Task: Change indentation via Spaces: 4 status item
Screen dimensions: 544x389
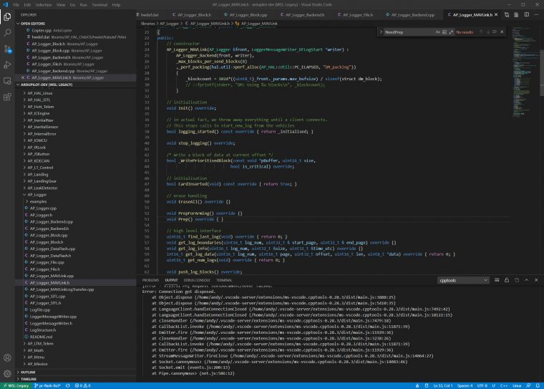Action: point(465,386)
